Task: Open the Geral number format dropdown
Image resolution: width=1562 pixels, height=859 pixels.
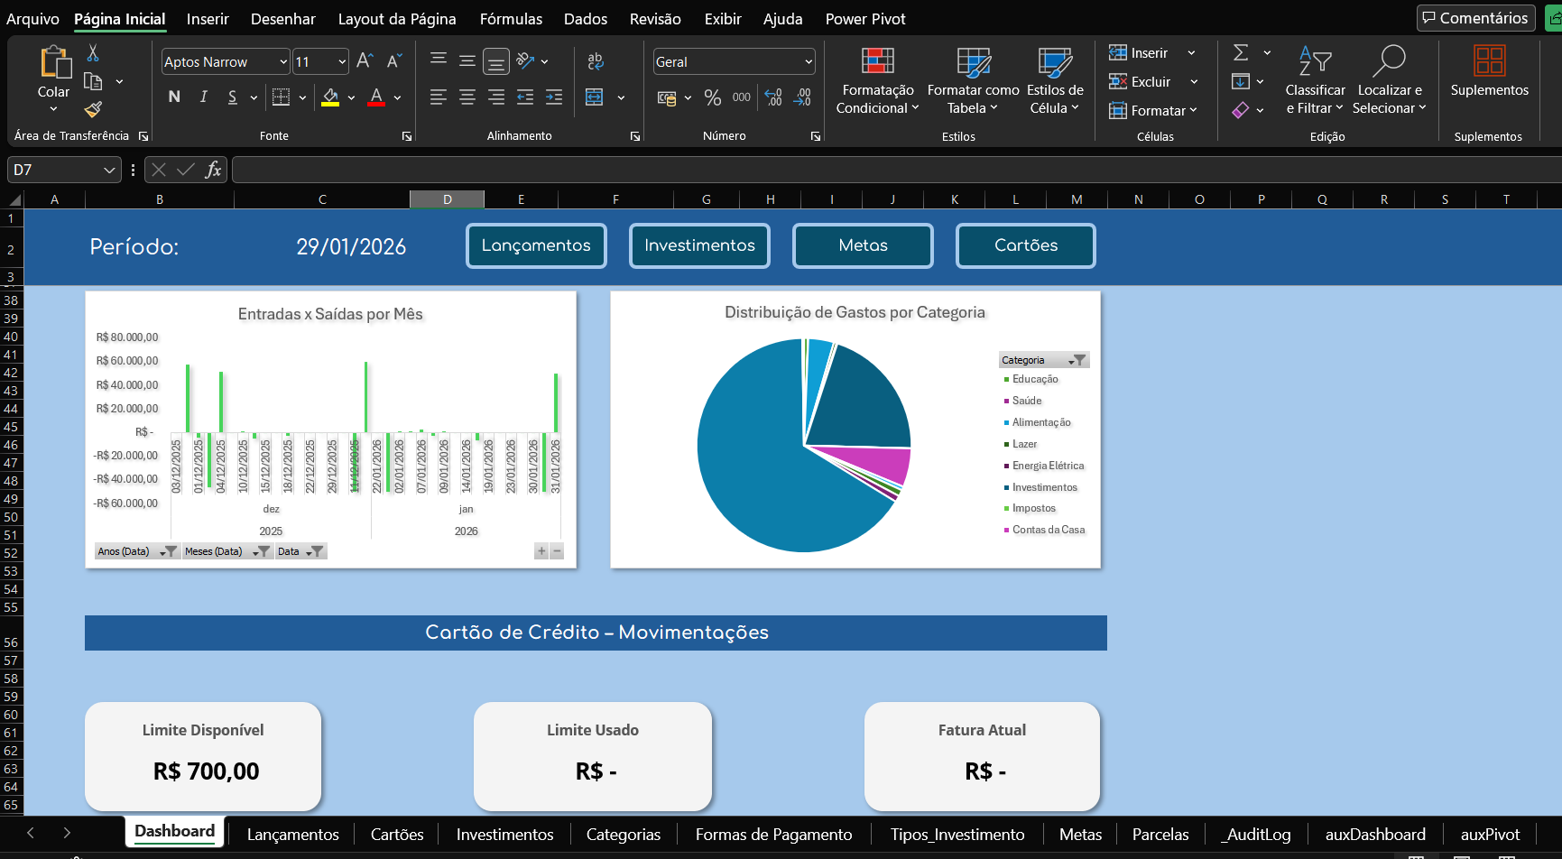Action: (x=808, y=61)
